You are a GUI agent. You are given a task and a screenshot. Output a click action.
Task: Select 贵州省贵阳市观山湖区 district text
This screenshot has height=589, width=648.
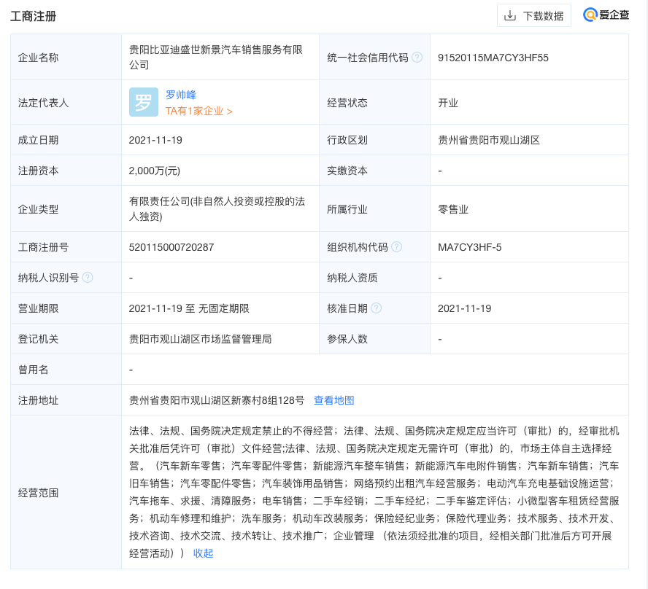pos(489,140)
